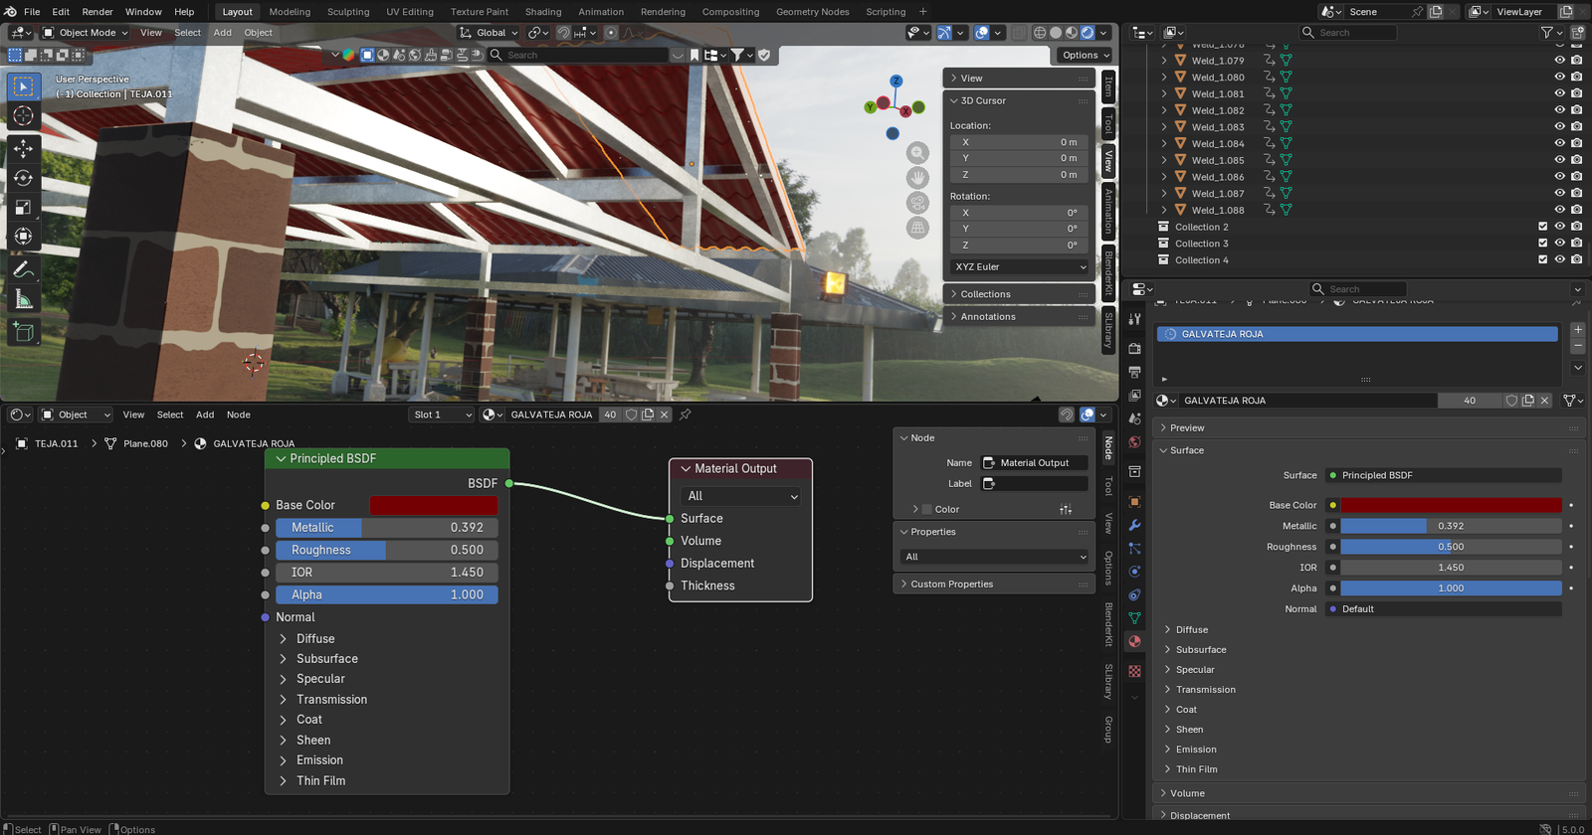Select the Rotate tool in viewport toolbar
1592x835 pixels.
point(24,178)
